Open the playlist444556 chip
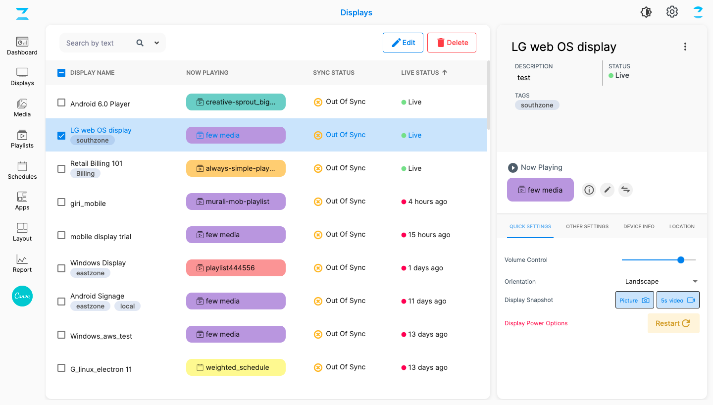Screen dimensions: 713x405 236,268
